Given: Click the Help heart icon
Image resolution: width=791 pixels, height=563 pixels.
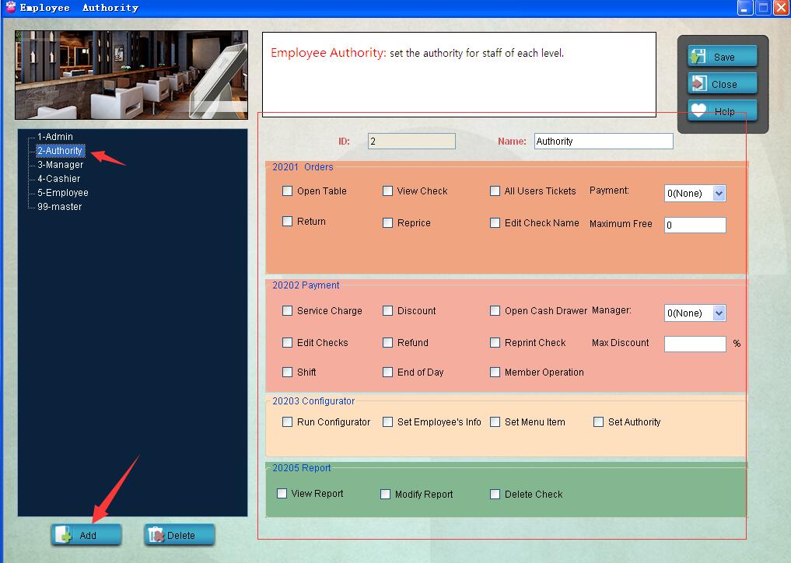Looking at the screenshot, I should click(x=698, y=110).
